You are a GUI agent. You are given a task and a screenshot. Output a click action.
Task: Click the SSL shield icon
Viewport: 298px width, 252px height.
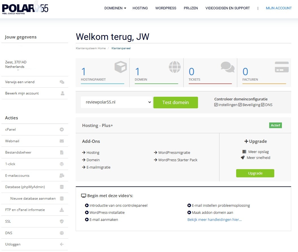coord(62,221)
